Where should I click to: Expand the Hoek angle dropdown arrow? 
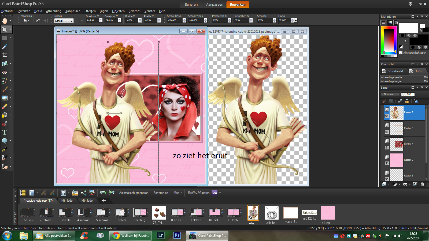[296, 20]
